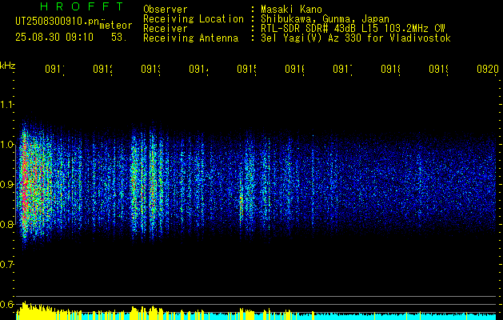This screenshot has height=320, width=503.
Task: Click the count value "53."
Action: point(119,38)
